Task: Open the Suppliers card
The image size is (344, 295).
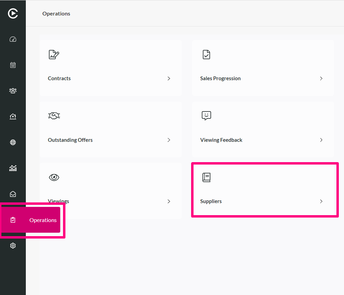Action: coord(263,191)
